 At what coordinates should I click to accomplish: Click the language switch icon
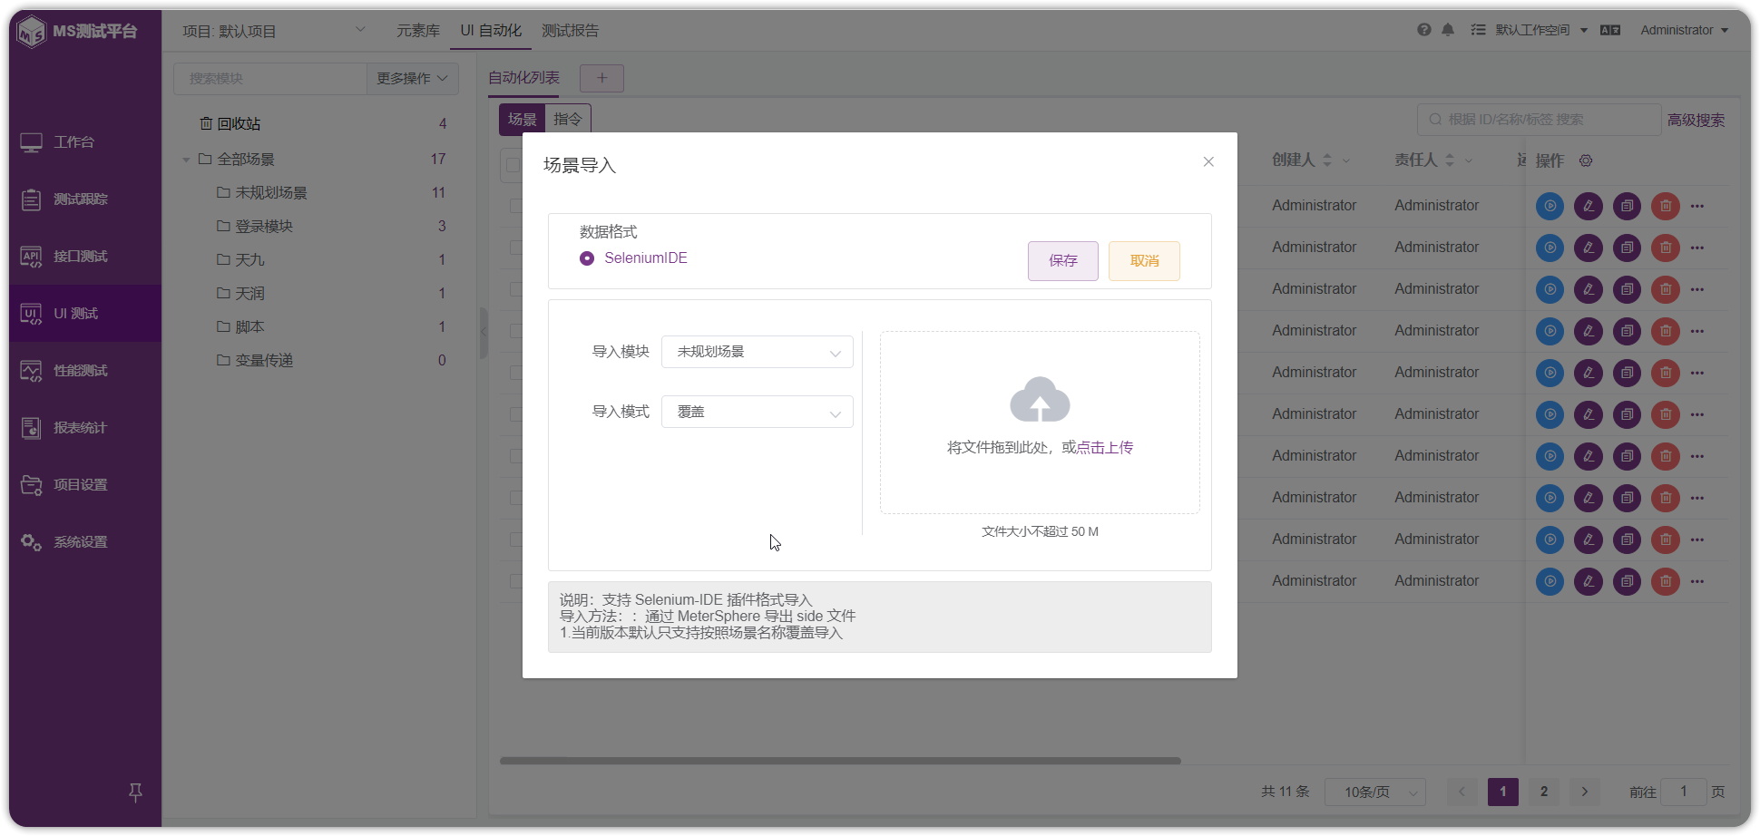(x=1610, y=30)
